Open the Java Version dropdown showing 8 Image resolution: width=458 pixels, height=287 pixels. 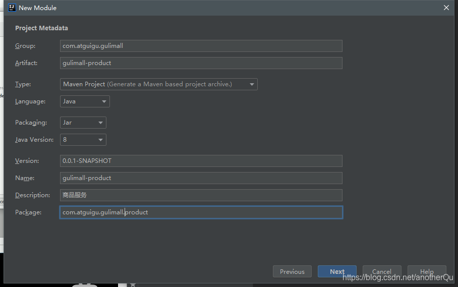(83, 140)
